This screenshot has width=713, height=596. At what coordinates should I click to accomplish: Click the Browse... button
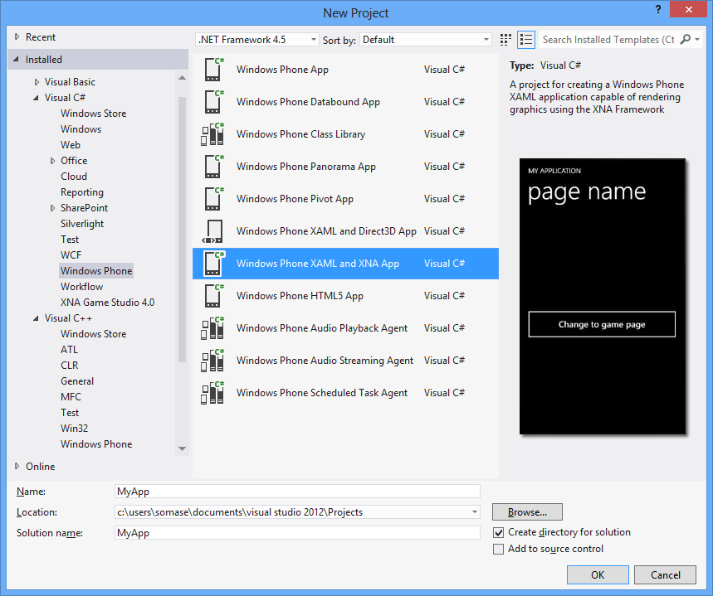[527, 512]
